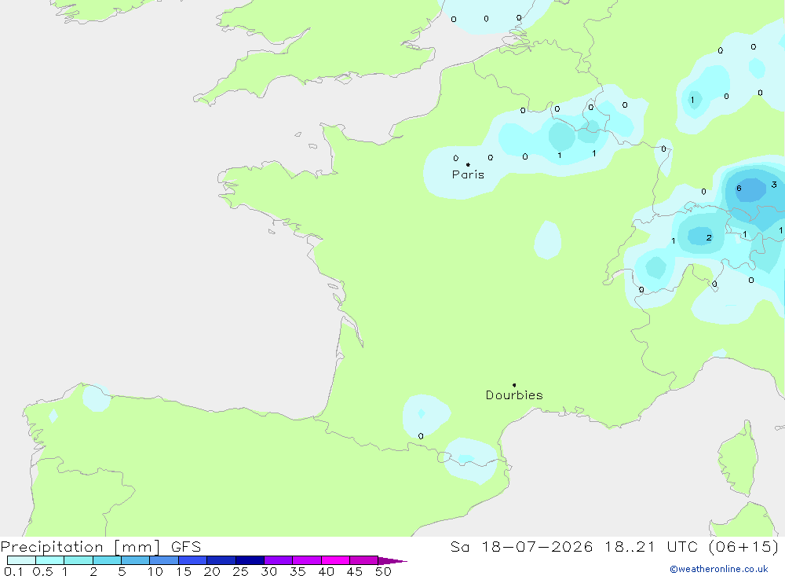Click the weatheronline.co.uk copyright link
This screenshot has width=785, height=576.
tap(719, 569)
